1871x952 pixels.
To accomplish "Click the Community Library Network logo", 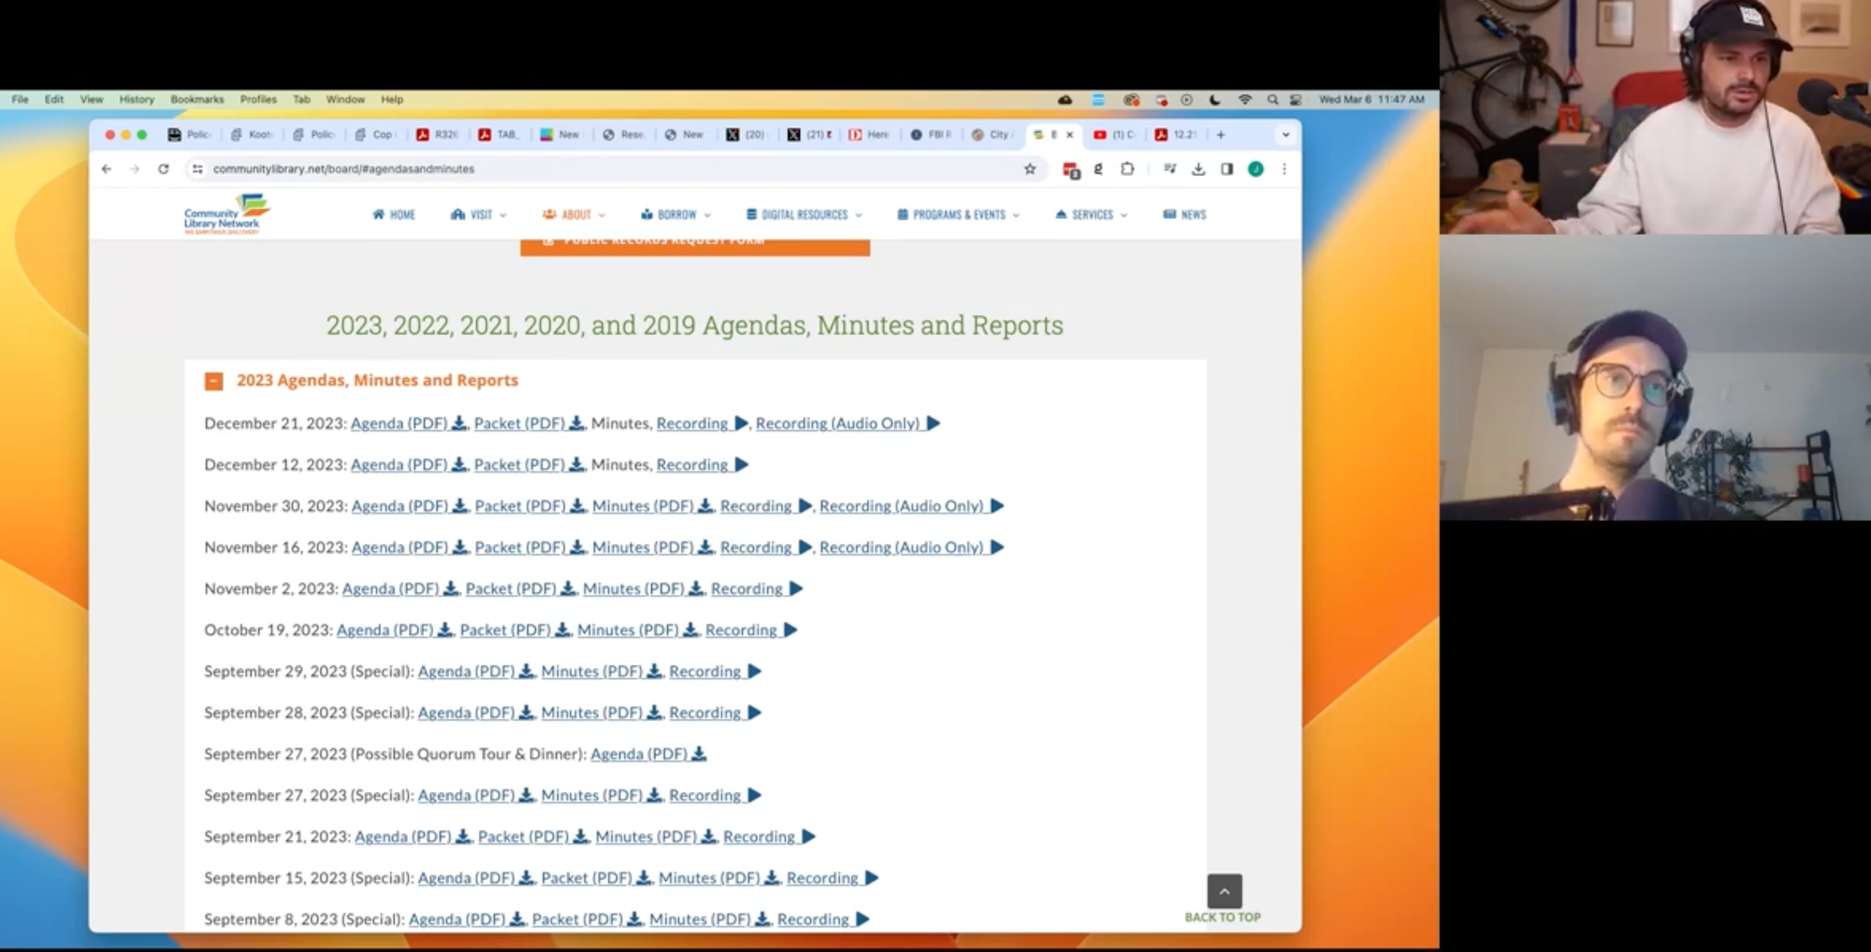I will (226, 214).
